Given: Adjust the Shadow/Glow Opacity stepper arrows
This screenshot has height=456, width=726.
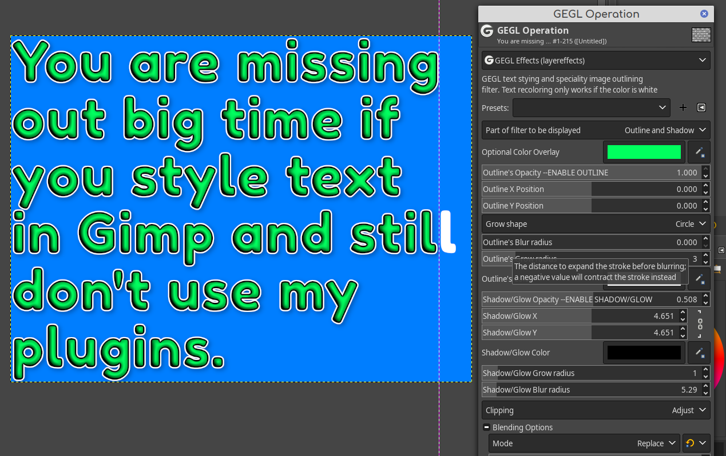Looking at the screenshot, I should [x=705, y=299].
